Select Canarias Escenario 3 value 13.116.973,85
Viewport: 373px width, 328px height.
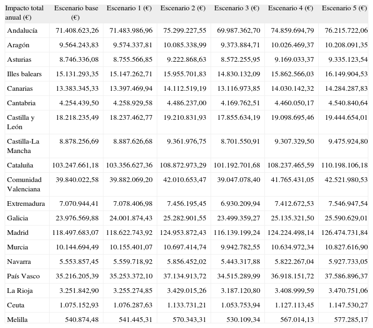(239, 88)
